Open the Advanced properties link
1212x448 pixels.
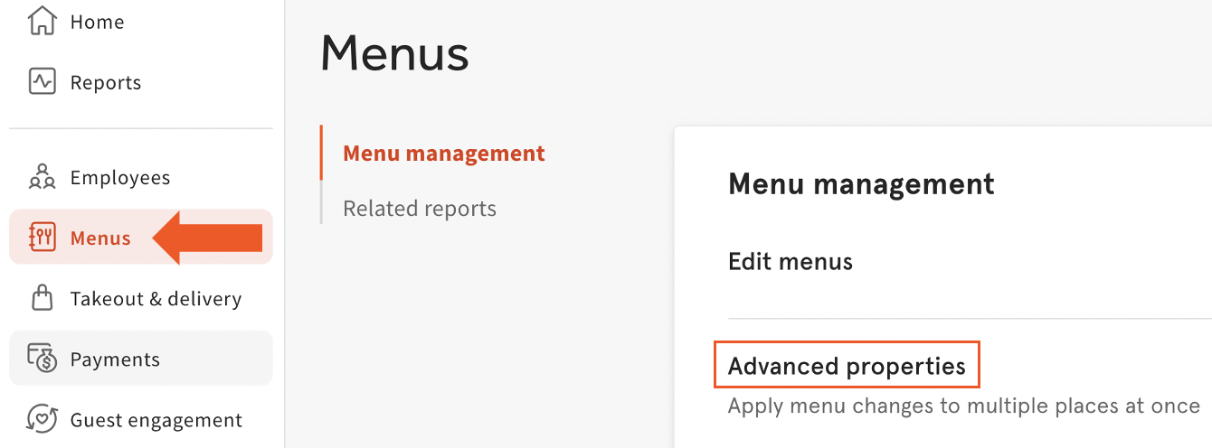tap(847, 366)
